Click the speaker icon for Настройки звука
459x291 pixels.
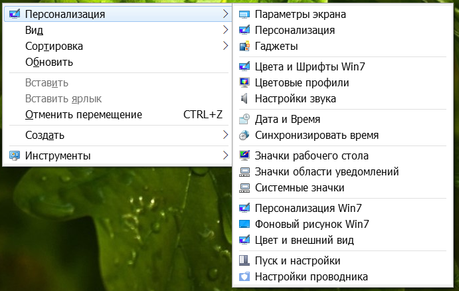244,99
